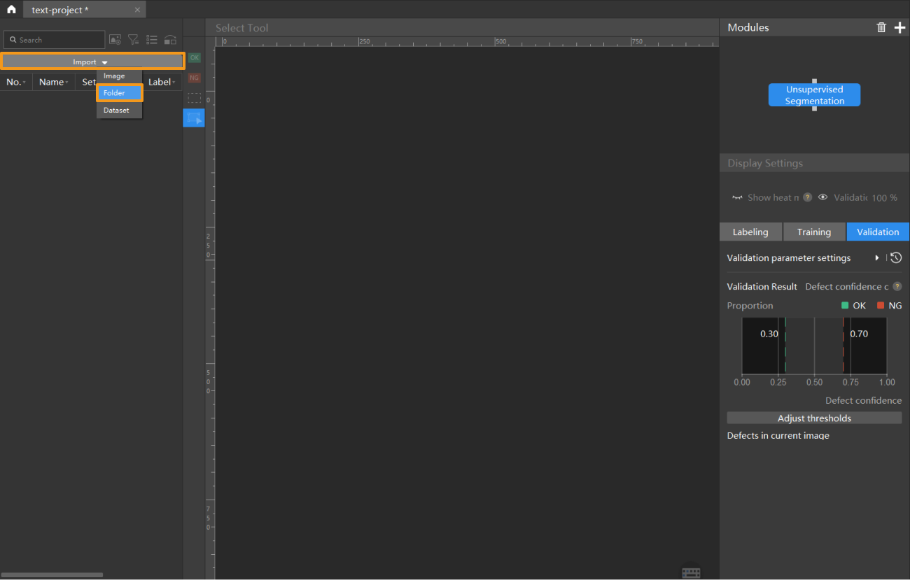The image size is (910, 580).
Task: Open the filter funnel icon
Action: pos(133,40)
